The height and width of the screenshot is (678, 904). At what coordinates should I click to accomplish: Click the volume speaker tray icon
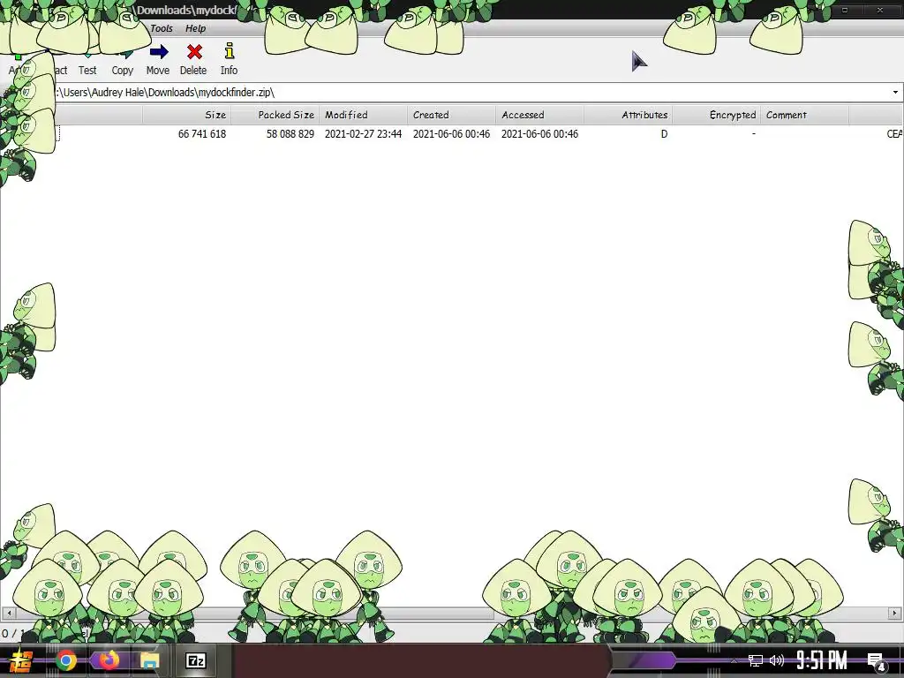tap(777, 660)
